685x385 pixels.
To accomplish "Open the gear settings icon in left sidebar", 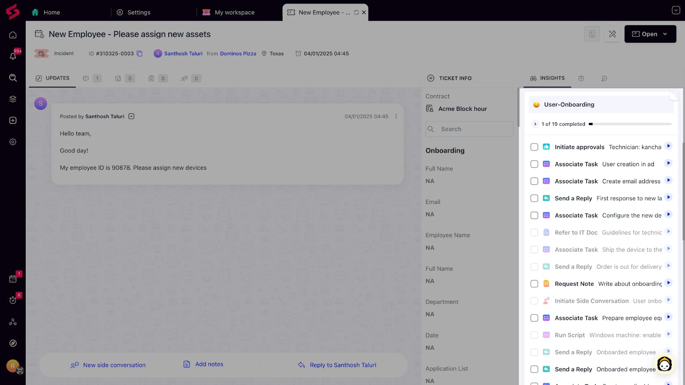I will 13,141.
